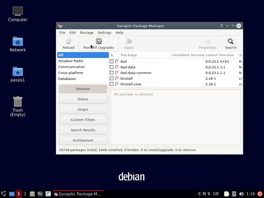Viewport: 264px width, 198px height.
Task: Sort by the S status column header
Action: 112,55
